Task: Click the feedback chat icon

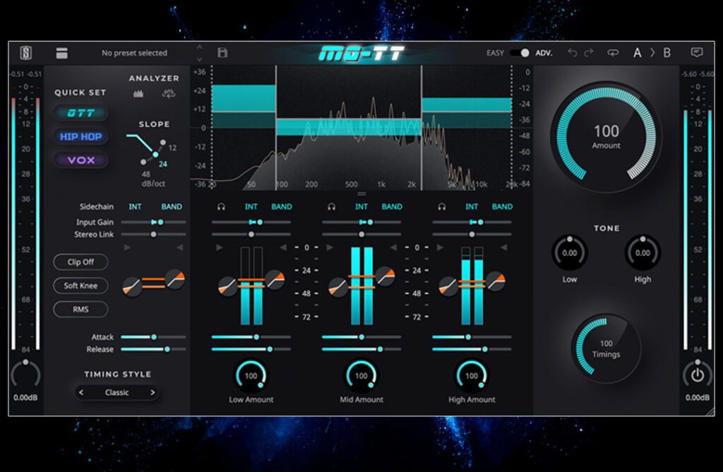Action: 696,52
